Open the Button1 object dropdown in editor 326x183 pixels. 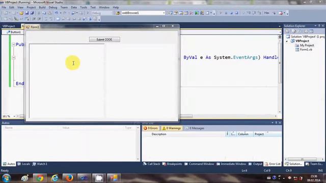[x=14, y=32]
